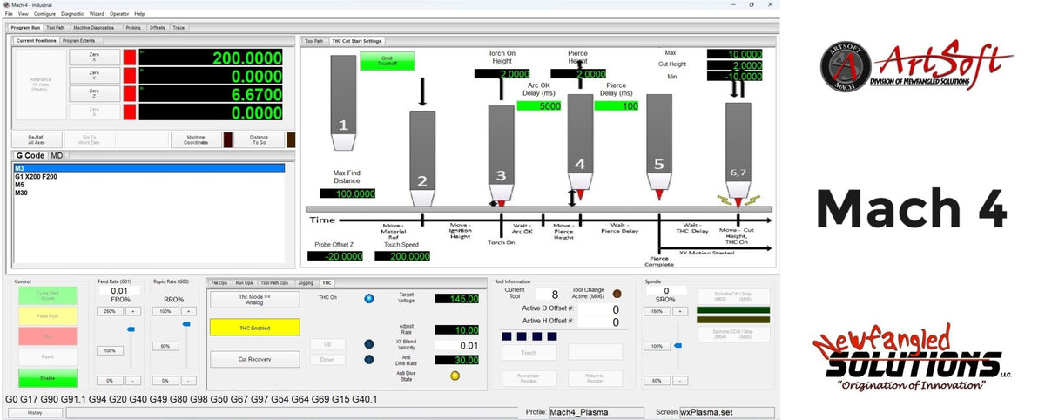Click the yellow Anti Dive State LED
This screenshot has height=420, width=1045.
tap(455, 376)
